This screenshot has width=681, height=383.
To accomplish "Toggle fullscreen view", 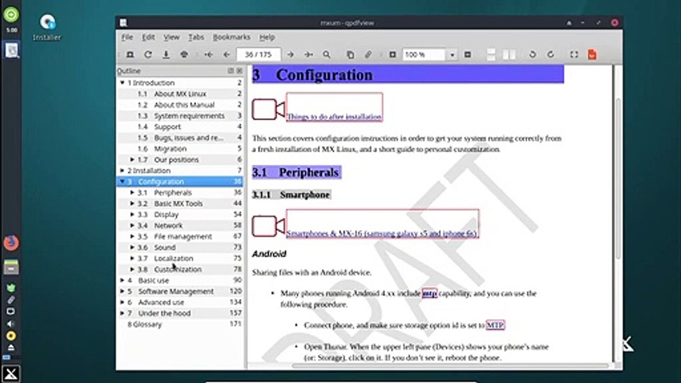I will [x=574, y=55].
